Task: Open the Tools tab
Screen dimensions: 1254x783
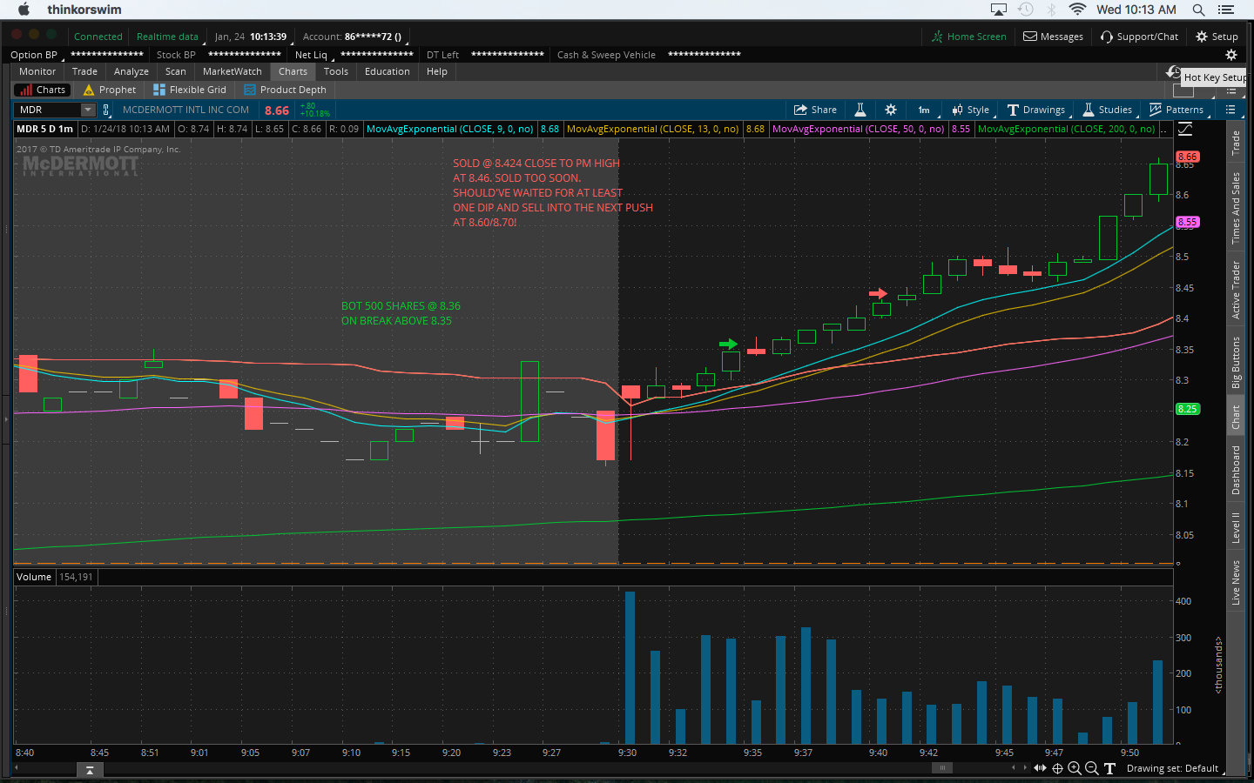Action: click(x=336, y=71)
